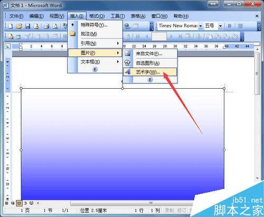The image size is (264, 217).
Task: Expand the full Insert menu chevron
Action: [x=95, y=69]
